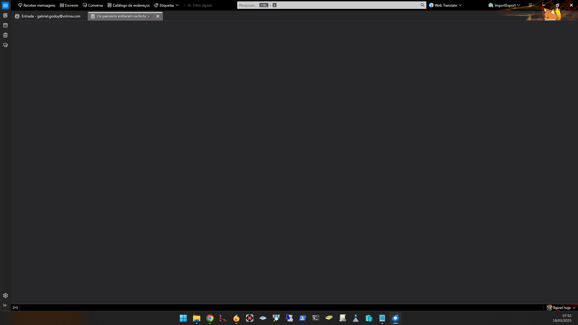Toggle the Painel hoje pane
Image resolution: width=578 pixels, height=325 pixels.
point(561,308)
